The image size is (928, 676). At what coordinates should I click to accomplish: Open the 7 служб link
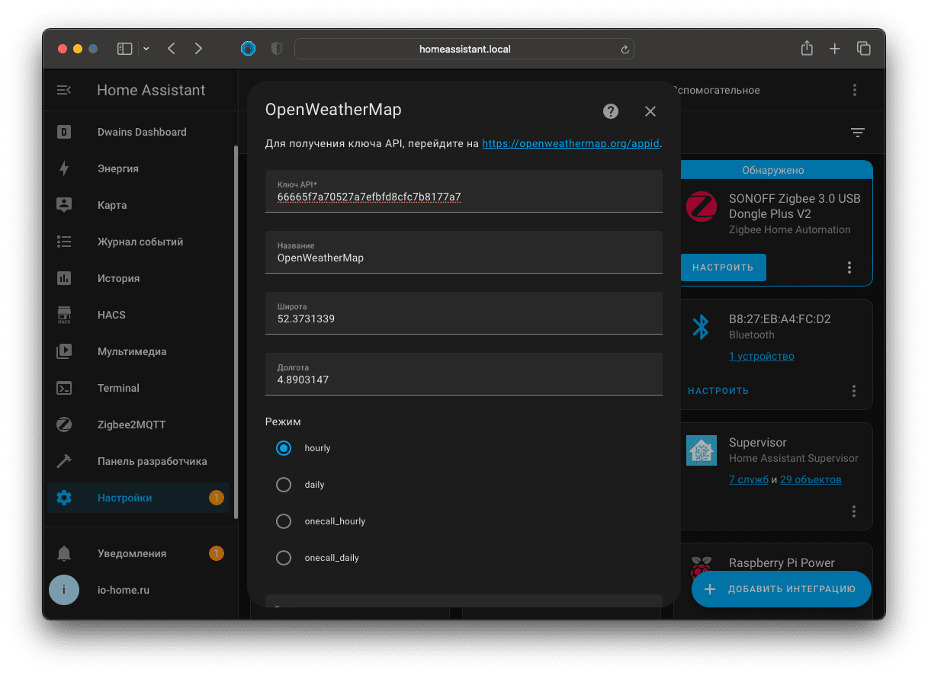click(749, 479)
